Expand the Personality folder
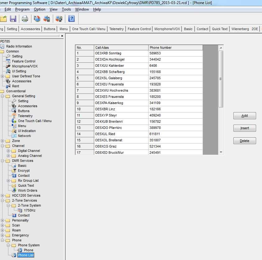The height and width of the screenshot is (260, 262). pos(2,221)
